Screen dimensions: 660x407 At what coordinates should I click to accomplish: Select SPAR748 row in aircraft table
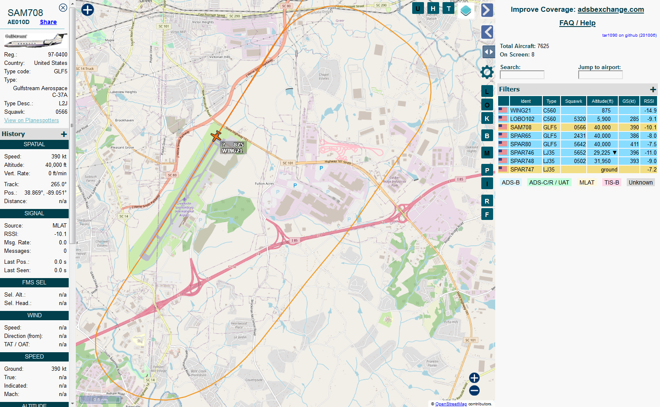tap(577, 161)
